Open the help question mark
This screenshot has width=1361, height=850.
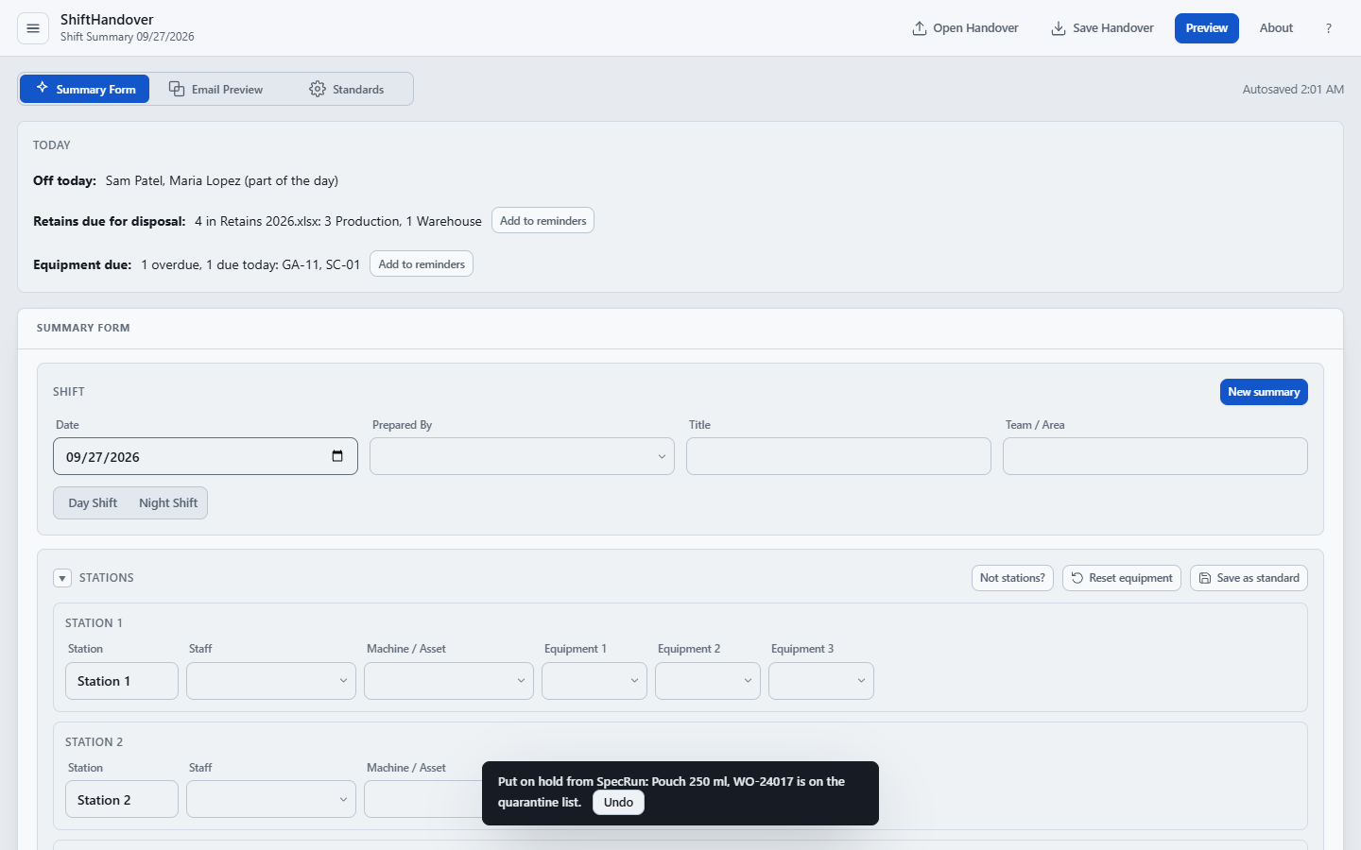click(x=1328, y=28)
